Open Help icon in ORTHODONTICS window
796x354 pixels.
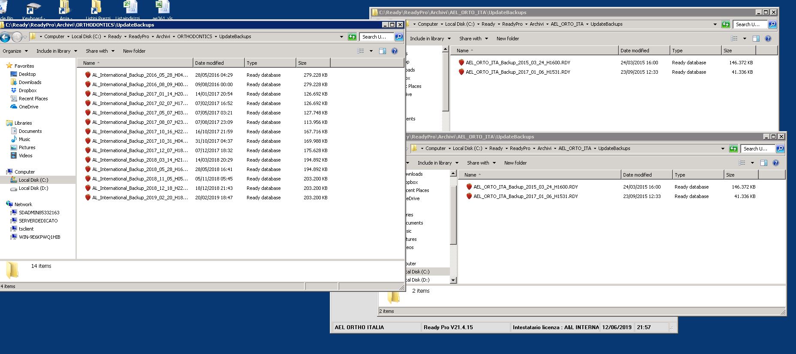pyautogui.click(x=395, y=51)
